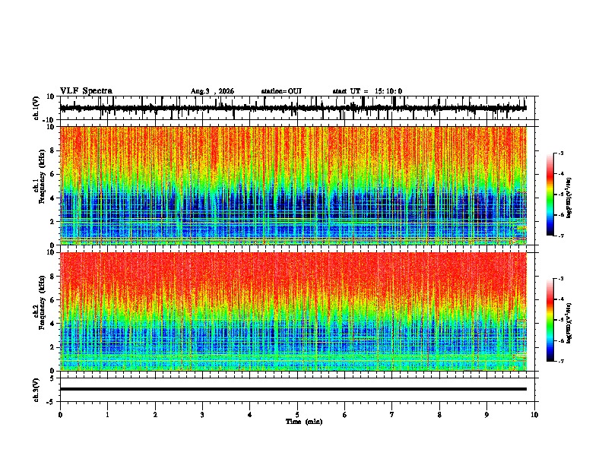This screenshot has height=465, width=602.
Task: Click time axis tick label "6"
Action: [345, 415]
